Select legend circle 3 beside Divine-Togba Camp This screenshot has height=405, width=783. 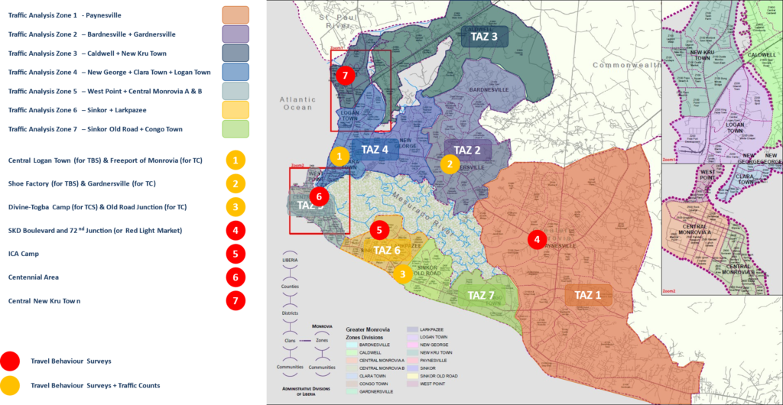(x=236, y=206)
